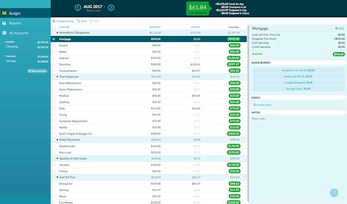Collapse the Immediate Obligations group

pyautogui.click(x=57, y=32)
